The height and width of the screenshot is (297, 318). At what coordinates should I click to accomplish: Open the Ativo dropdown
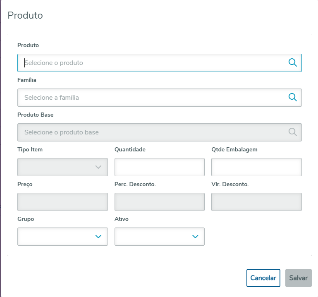coord(155,237)
